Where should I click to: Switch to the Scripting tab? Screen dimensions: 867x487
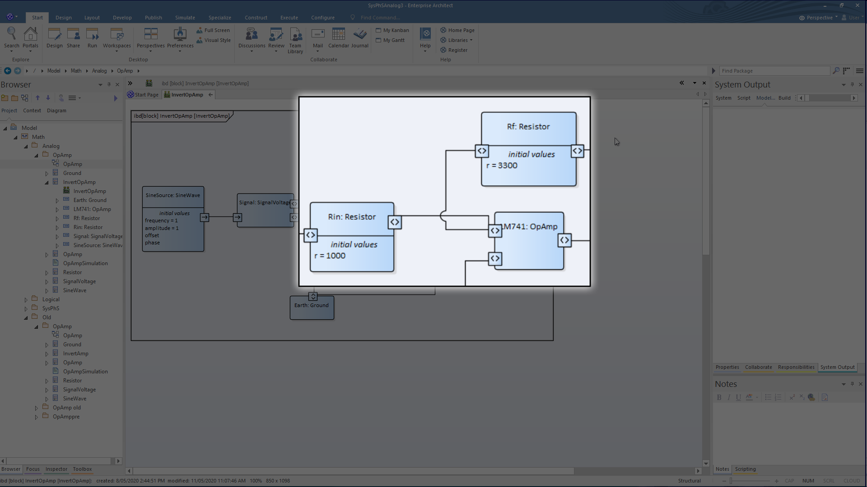[745, 469]
